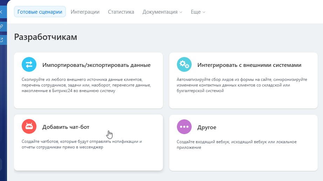Expand the Документация dropdown menu
Viewport: 323px width, 181px height.
click(x=162, y=12)
